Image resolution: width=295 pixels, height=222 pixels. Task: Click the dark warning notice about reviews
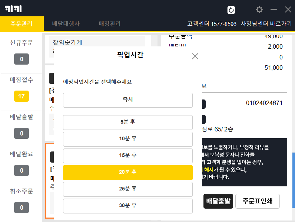[x=244, y=162]
